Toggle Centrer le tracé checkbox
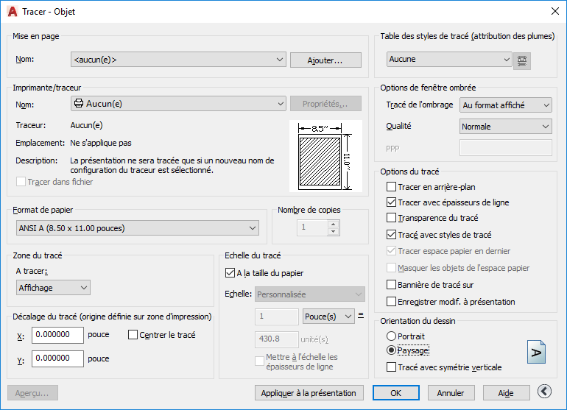 133,335
